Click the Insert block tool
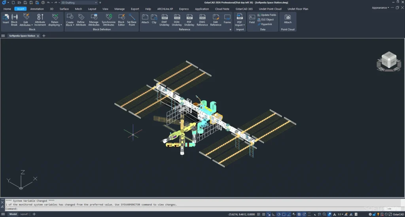Viewport: 405px width, 217px height. (6, 19)
